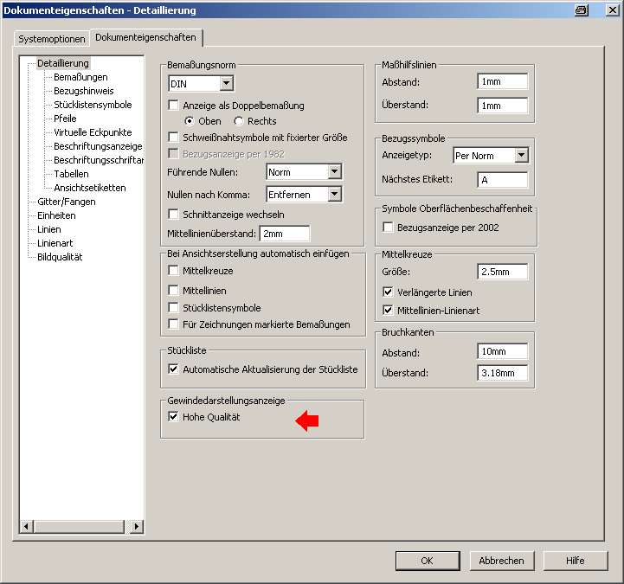Open Stücklistensymbole tree entry
Screen dimensions: 624x584
(x=93, y=105)
